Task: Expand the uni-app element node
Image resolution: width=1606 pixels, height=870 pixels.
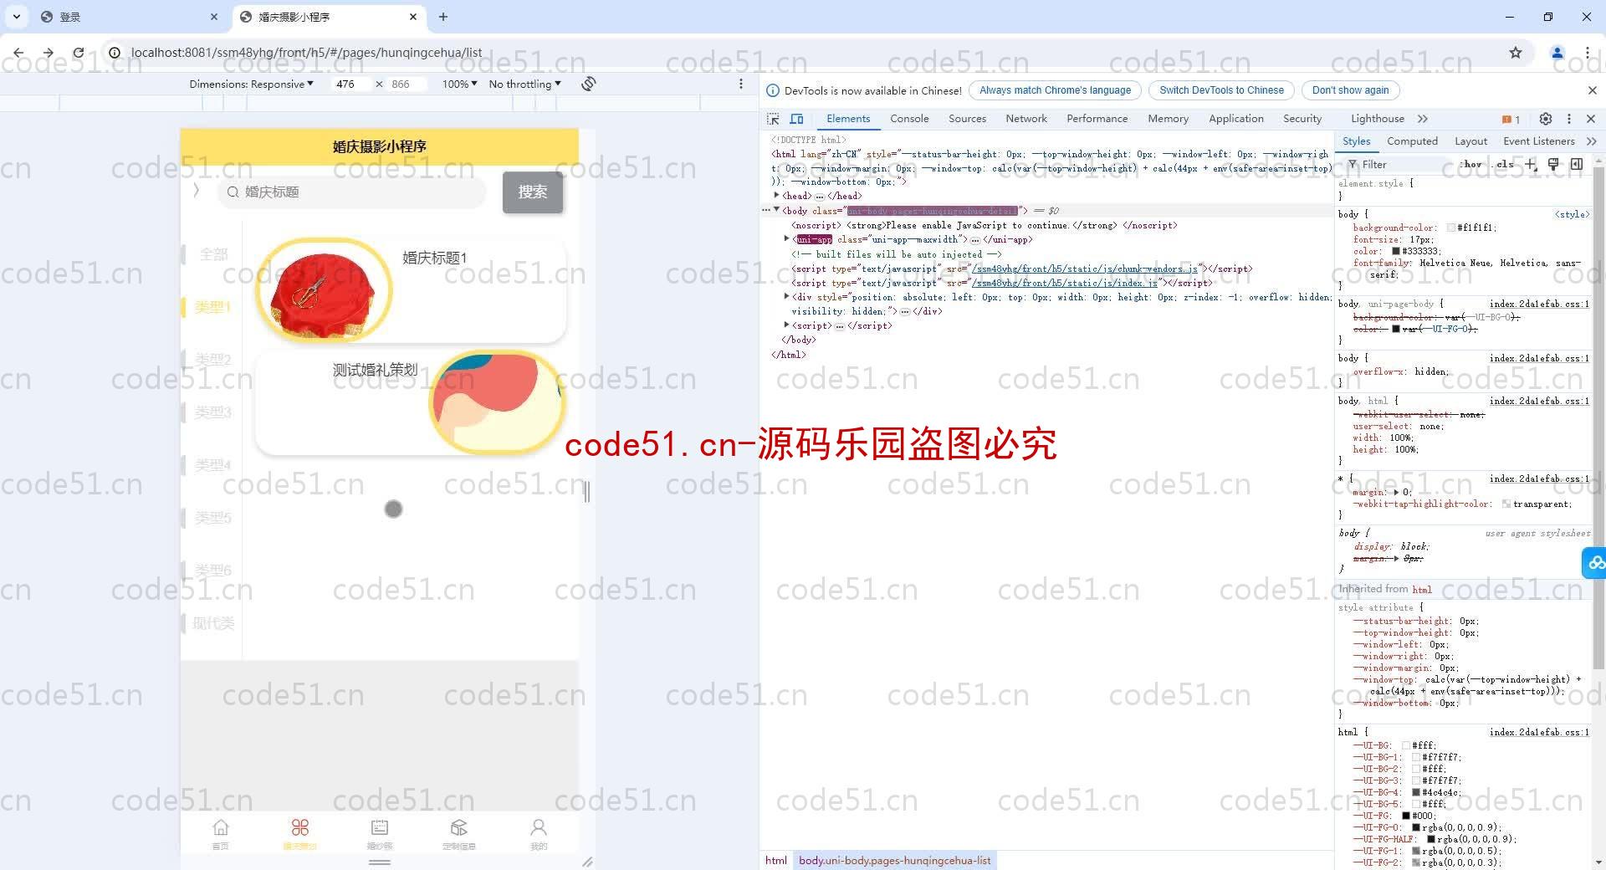Action: [x=786, y=239]
